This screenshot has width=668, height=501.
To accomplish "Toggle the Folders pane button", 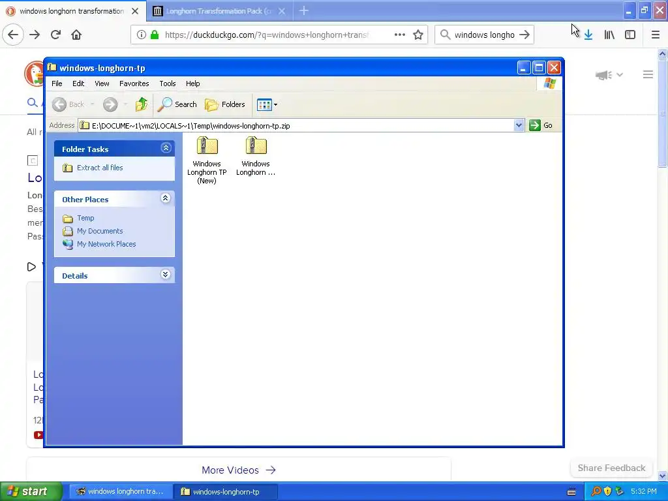I will click(x=225, y=104).
